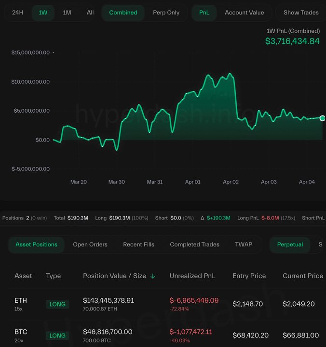The width and height of the screenshot is (326, 347).
Task: Sort table by Unrealized PnL column
Action: [x=192, y=276]
